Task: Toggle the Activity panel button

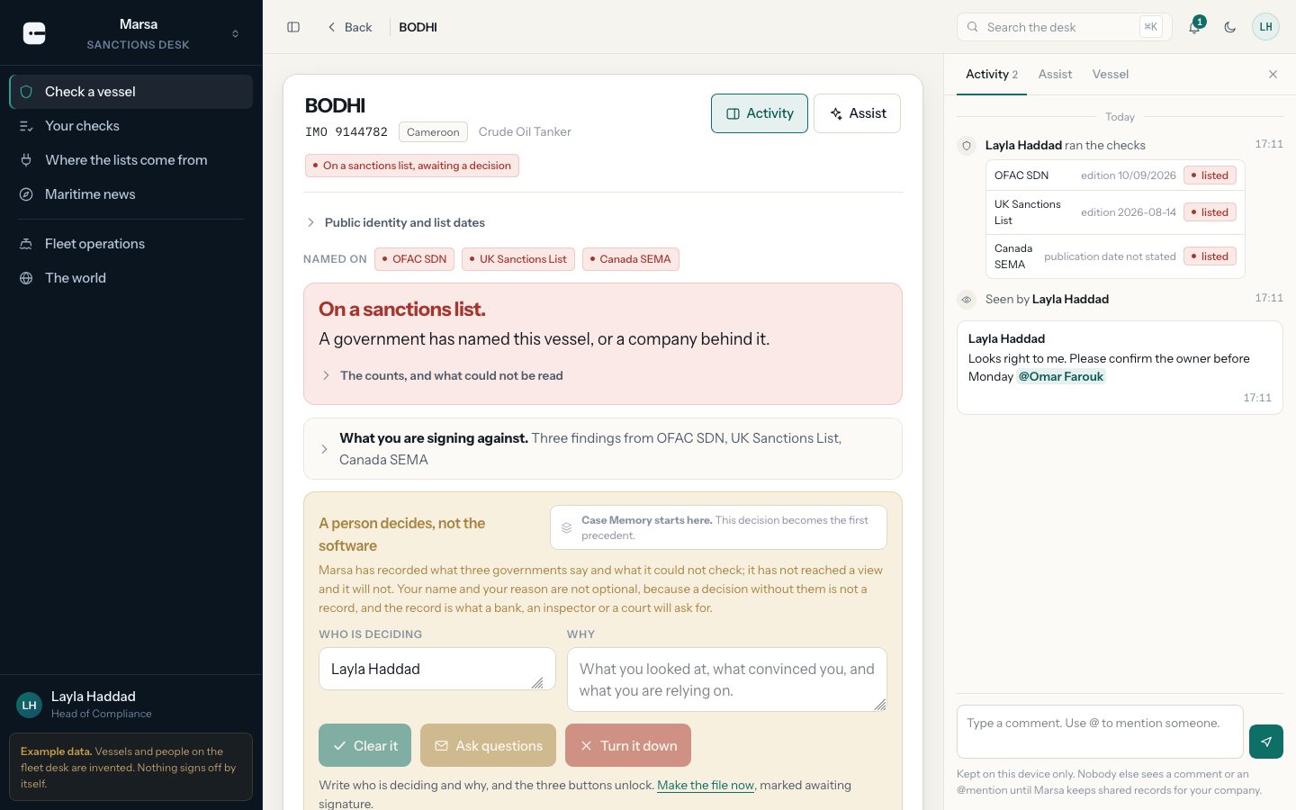Action: click(760, 113)
